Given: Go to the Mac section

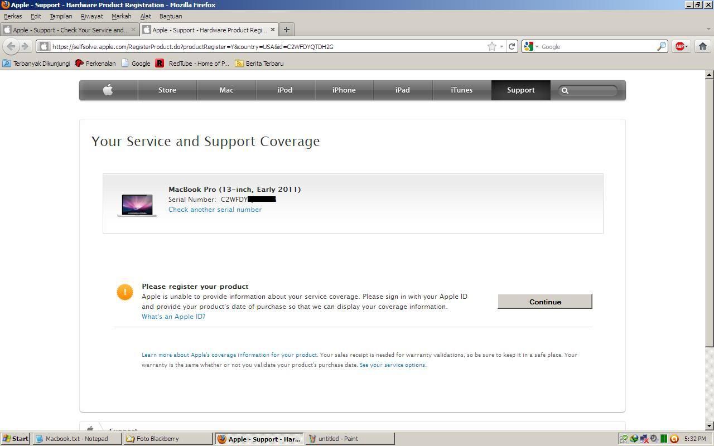Looking at the screenshot, I should (x=226, y=90).
